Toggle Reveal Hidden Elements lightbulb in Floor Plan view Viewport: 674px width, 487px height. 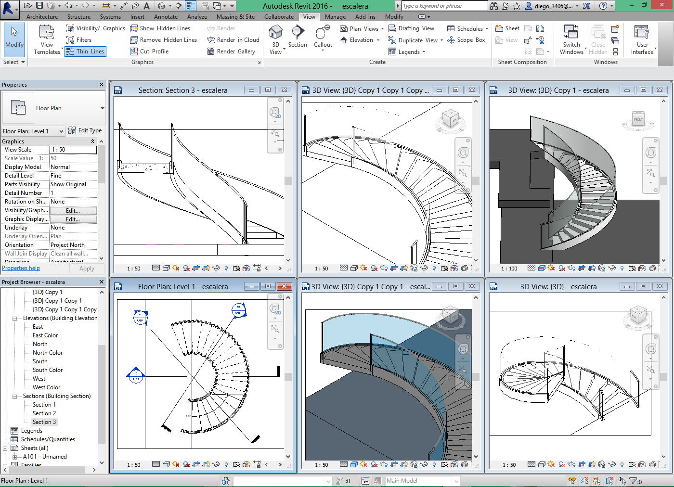tap(226, 465)
